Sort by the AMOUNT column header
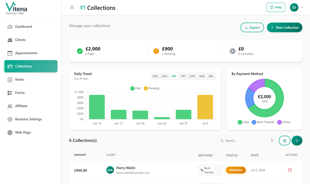 [80, 155]
